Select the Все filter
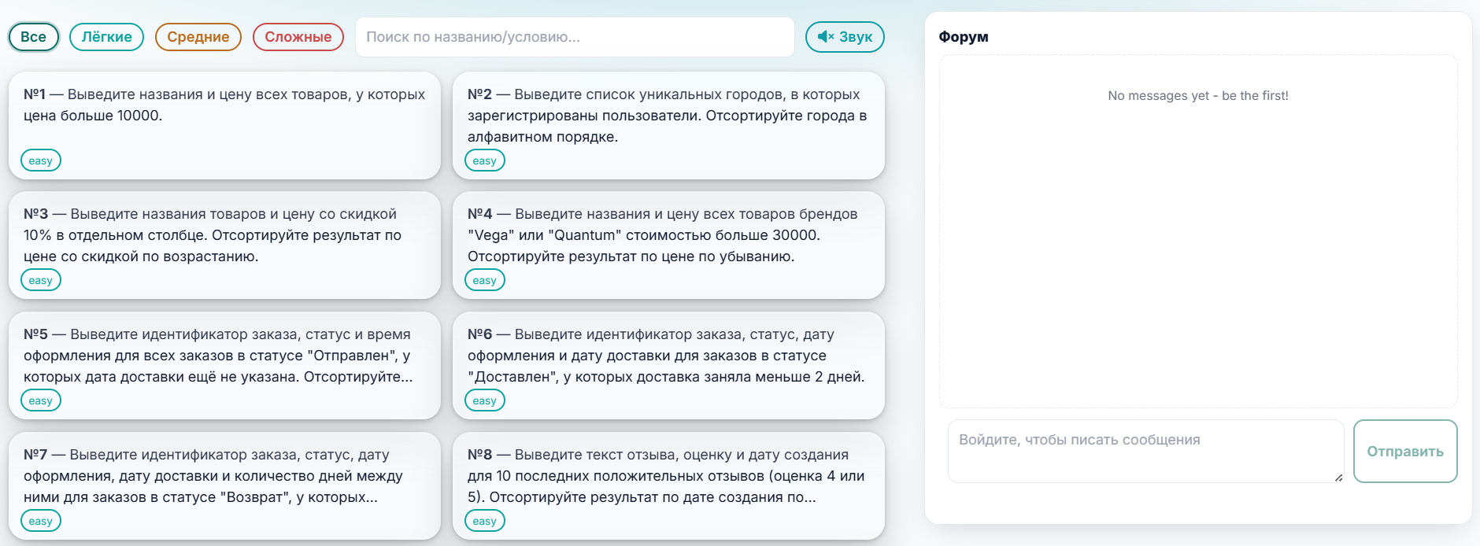This screenshot has height=546, width=1480. (x=33, y=37)
